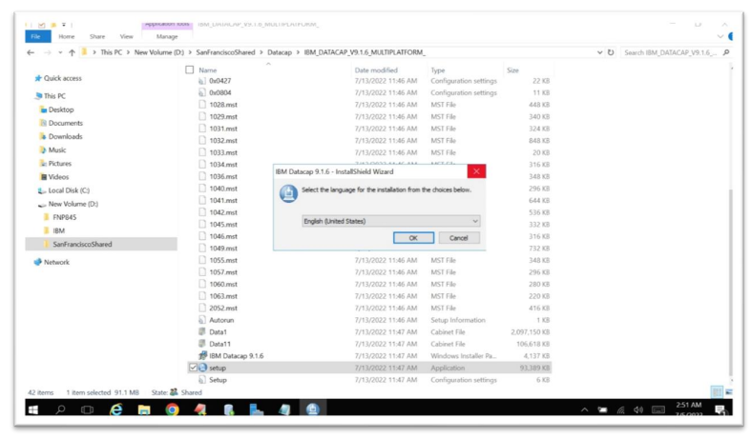
Task: Toggle the select-all checkbox in the header
Action: coord(190,70)
